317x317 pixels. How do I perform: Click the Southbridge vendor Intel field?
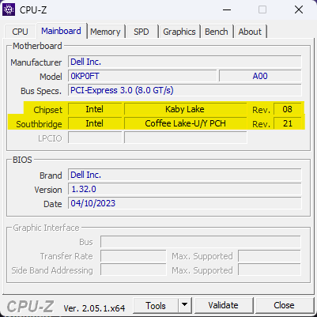click(x=95, y=123)
